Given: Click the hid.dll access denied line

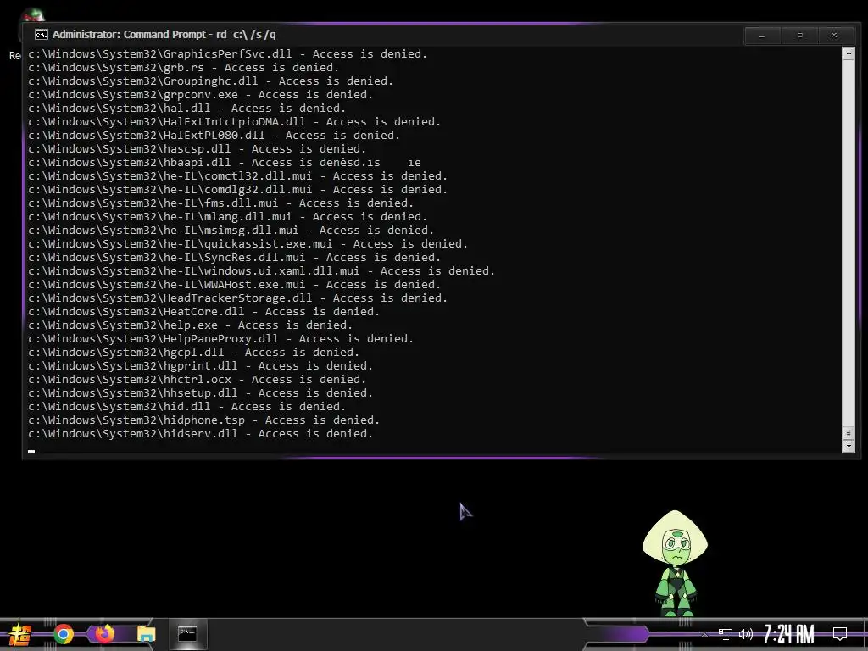Looking at the screenshot, I should 187,407.
